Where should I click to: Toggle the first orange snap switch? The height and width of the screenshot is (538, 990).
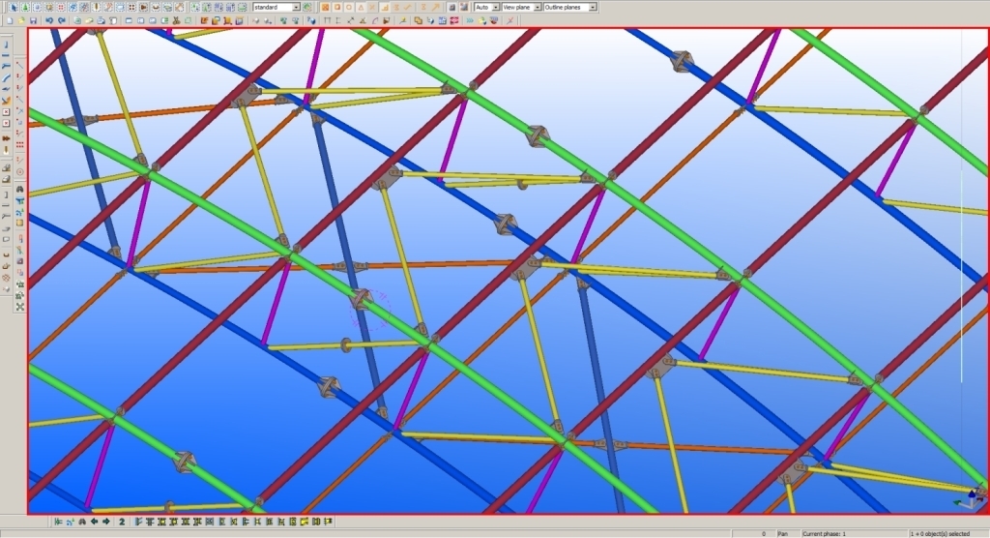pyautogui.click(x=325, y=7)
